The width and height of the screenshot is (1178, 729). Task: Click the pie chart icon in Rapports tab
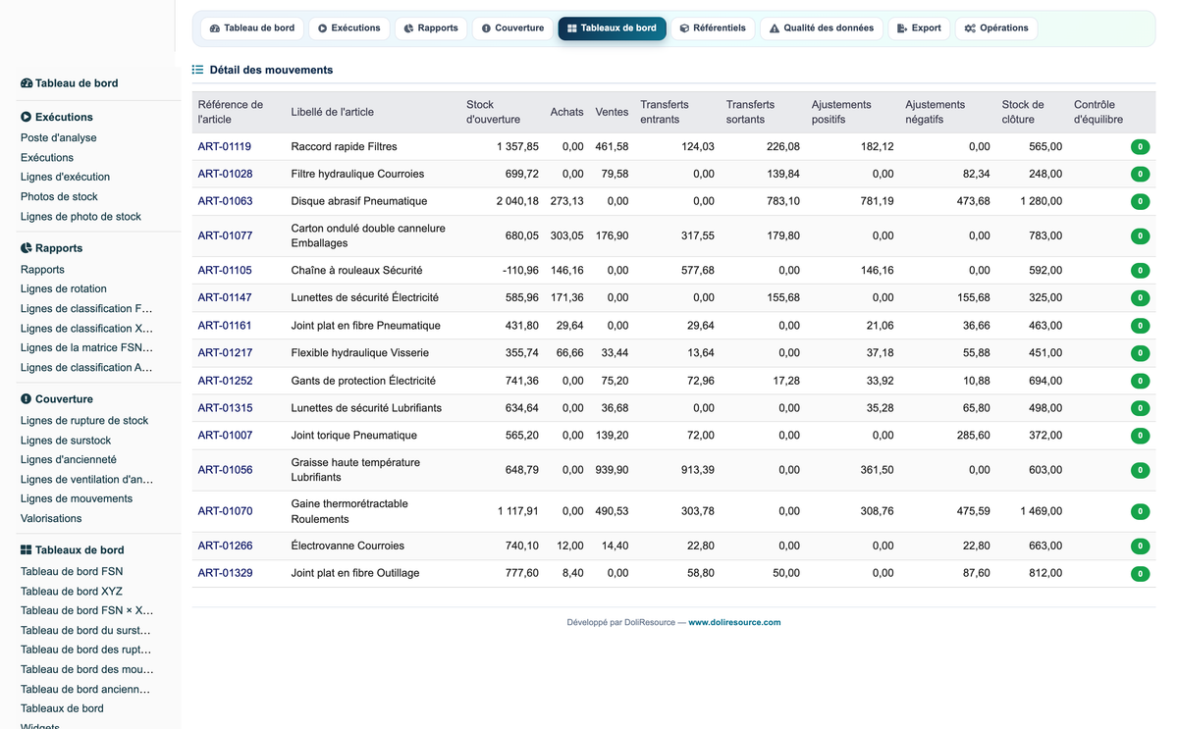(x=408, y=28)
